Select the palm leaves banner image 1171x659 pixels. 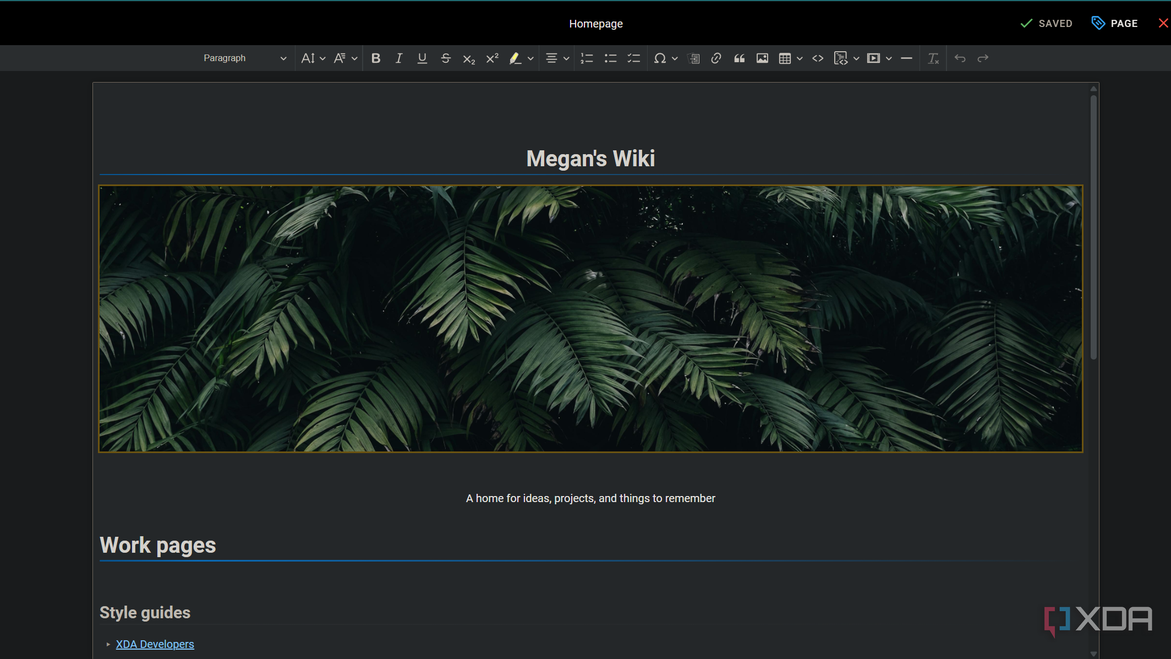[x=590, y=319]
